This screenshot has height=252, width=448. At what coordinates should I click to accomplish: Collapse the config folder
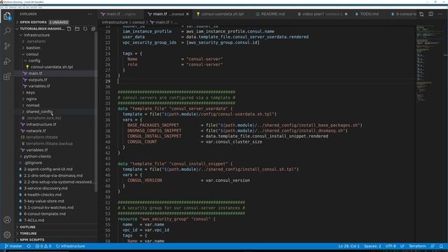pyautogui.click(x=56, y=61)
